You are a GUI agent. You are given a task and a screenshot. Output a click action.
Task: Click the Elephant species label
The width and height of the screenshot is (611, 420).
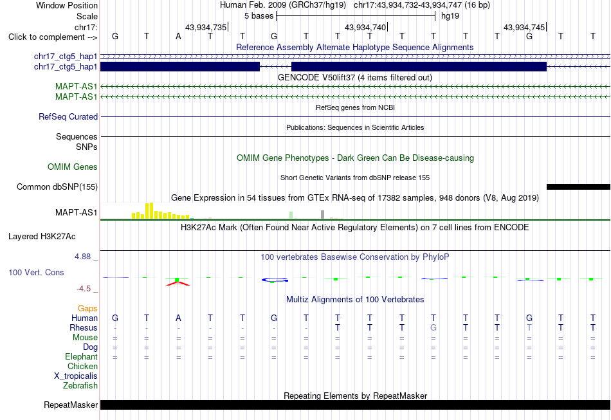click(x=81, y=356)
